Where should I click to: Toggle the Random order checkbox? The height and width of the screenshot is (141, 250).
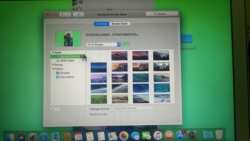point(87,114)
